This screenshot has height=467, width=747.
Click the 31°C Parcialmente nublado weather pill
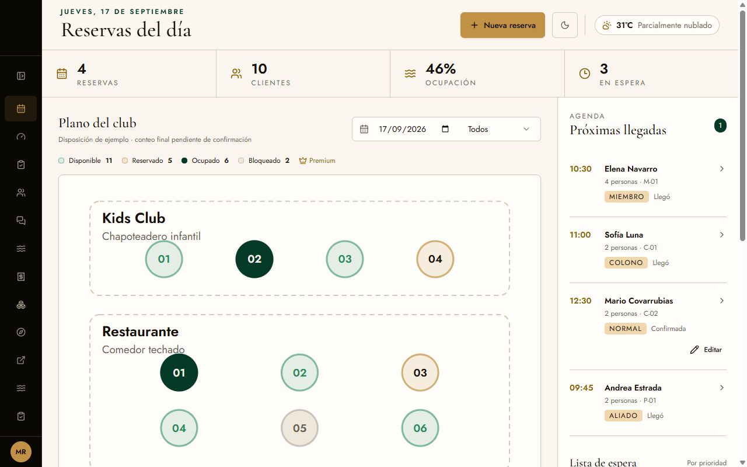[657, 25]
